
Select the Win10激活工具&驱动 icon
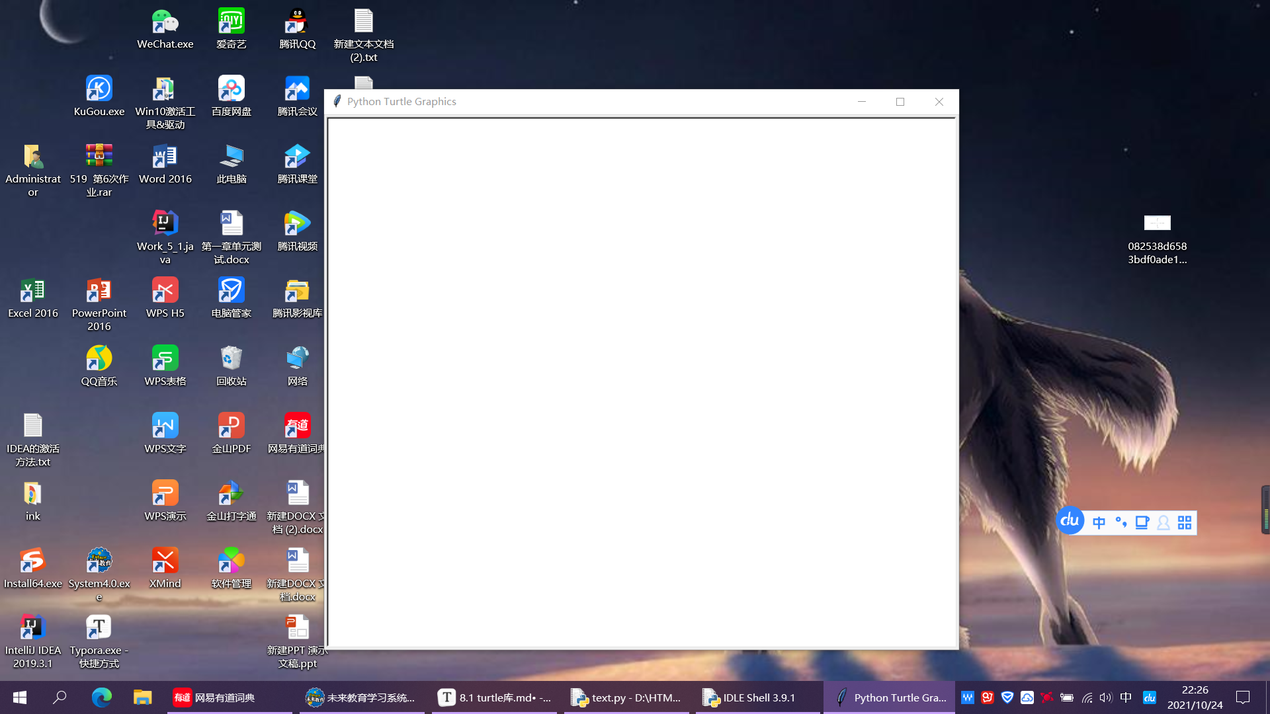click(165, 103)
